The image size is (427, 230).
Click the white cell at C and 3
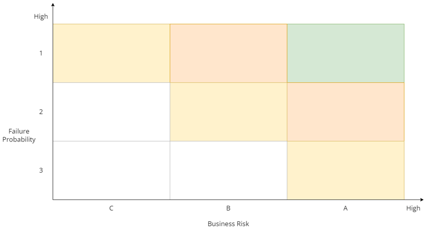point(111,170)
